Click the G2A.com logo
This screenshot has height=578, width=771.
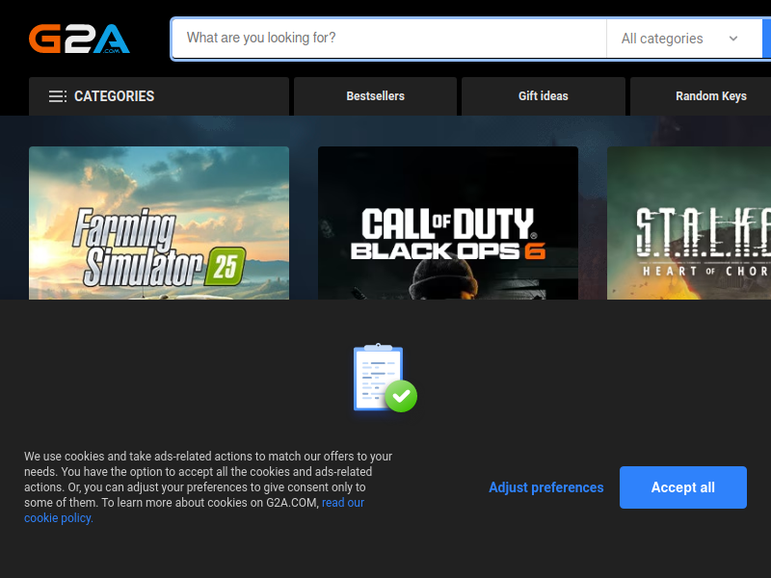[x=79, y=39]
